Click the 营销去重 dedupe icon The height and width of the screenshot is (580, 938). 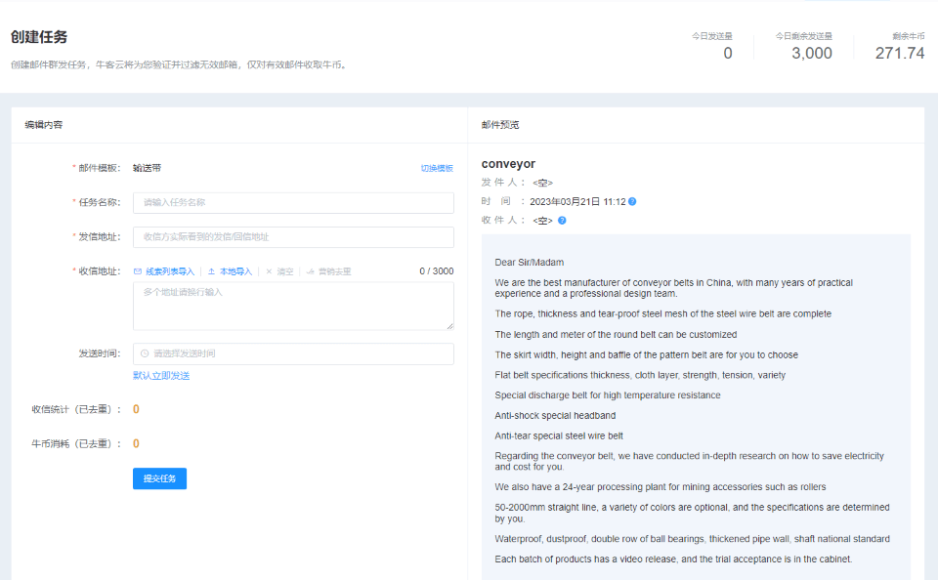[311, 271]
